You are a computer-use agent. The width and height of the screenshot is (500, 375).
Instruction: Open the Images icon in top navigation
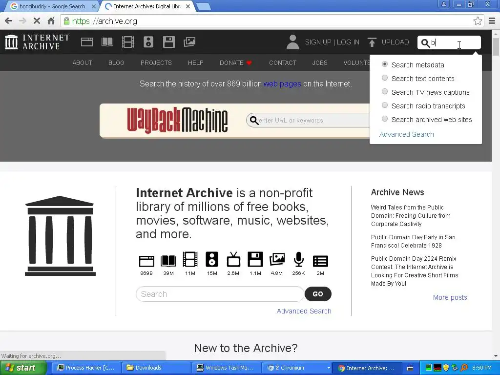(189, 42)
